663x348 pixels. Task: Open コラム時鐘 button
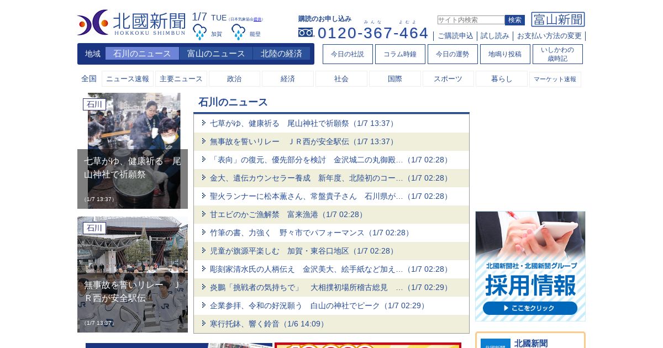coord(400,54)
